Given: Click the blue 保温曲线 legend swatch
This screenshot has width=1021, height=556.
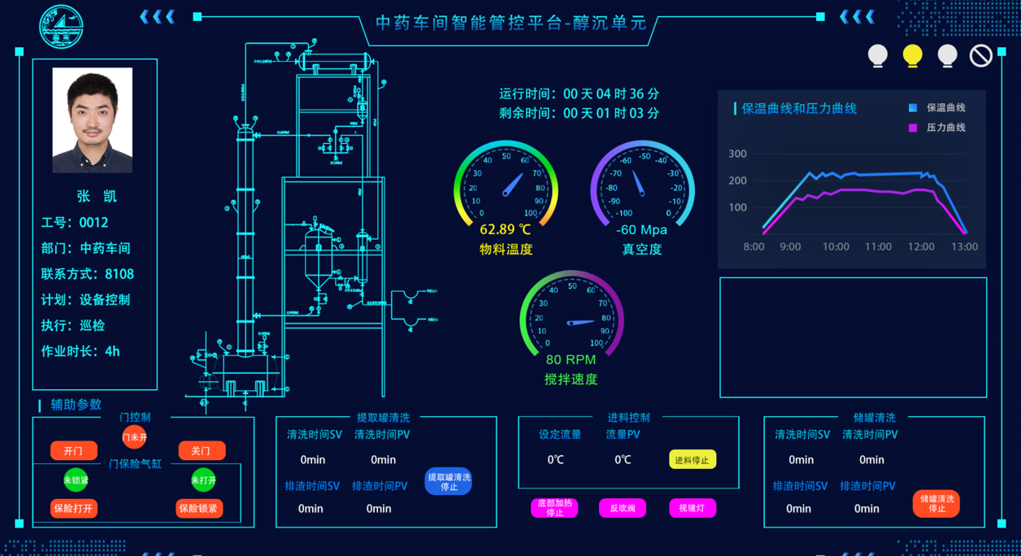Looking at the screenshot, I should click(913, 108).
